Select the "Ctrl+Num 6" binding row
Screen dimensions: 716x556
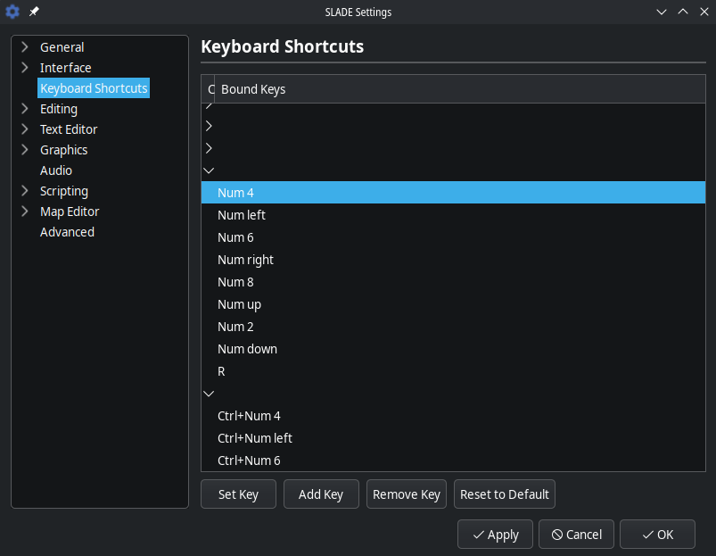[x=454, y=461]
